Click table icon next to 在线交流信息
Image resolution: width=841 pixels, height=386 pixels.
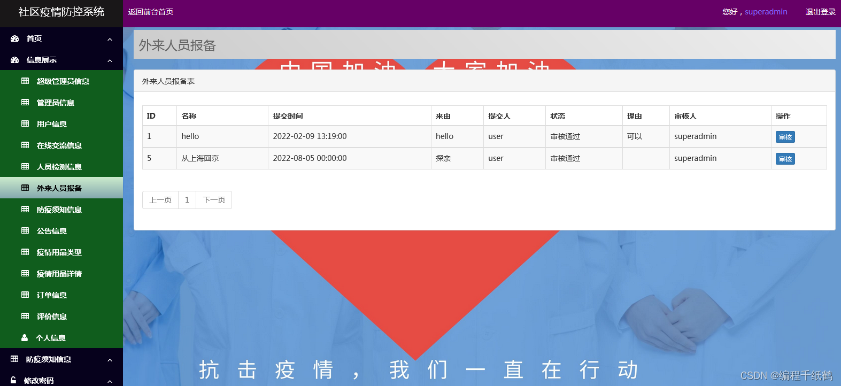pyautogui.click(x=25, y=145)
